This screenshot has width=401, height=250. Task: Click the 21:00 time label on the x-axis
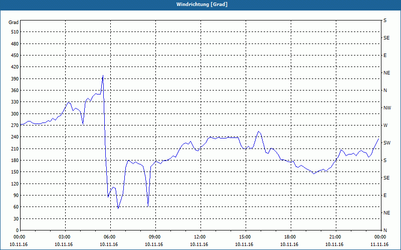335,236
